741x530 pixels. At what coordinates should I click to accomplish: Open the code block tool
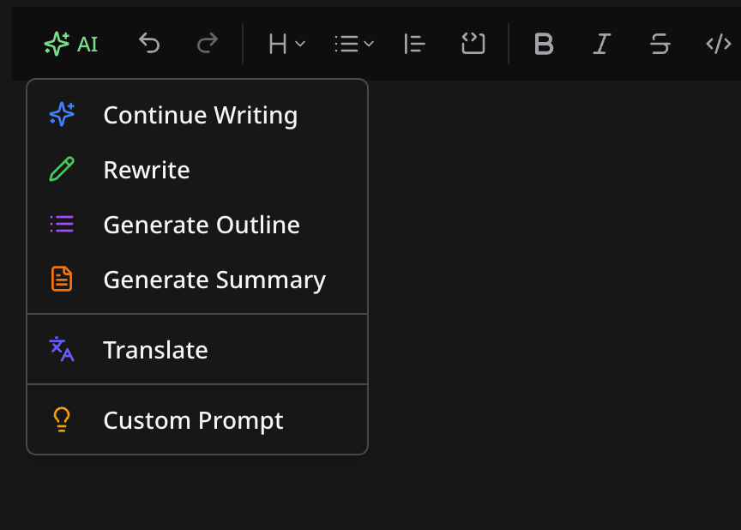pyautogui.click(x=473, y=44)
